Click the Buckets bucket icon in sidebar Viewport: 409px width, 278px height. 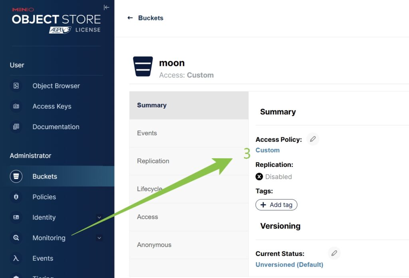point(16,176)
